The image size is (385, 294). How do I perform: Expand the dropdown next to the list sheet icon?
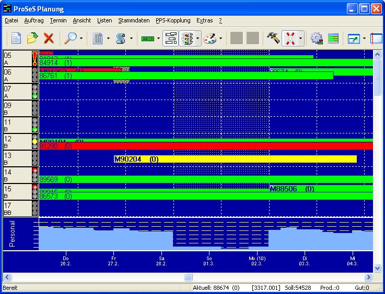[x=108, y=38]
